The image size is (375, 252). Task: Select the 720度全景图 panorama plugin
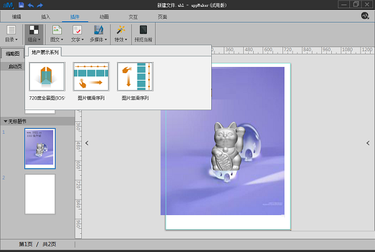pos(47,77)
